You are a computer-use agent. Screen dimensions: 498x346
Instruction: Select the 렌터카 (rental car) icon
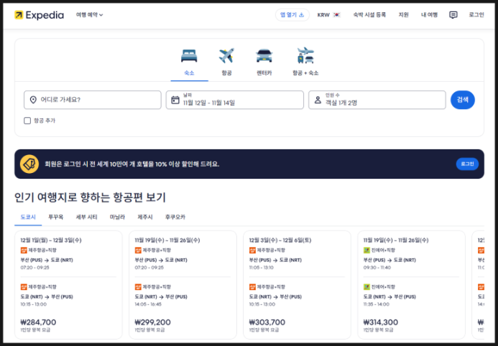pos(264,56)
